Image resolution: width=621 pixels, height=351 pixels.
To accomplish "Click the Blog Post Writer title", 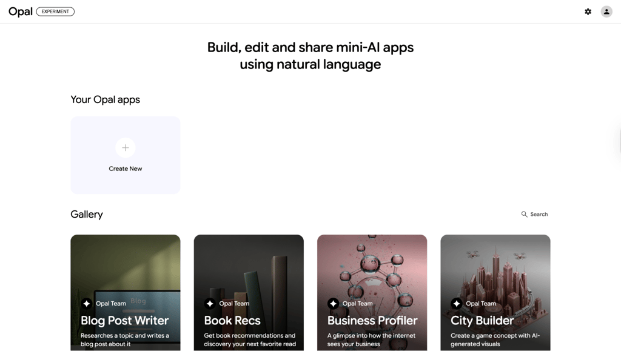I will (x=125, y=321).
